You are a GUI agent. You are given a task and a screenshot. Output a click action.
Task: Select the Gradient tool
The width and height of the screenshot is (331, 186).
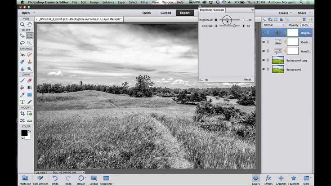(x=30, y=88)
